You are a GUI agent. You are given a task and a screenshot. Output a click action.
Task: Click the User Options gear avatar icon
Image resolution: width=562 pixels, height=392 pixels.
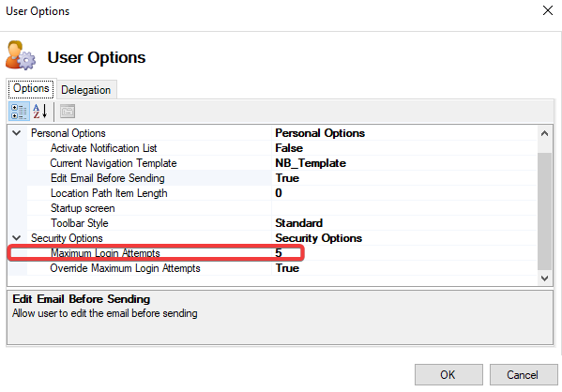(x=21, y=55)
